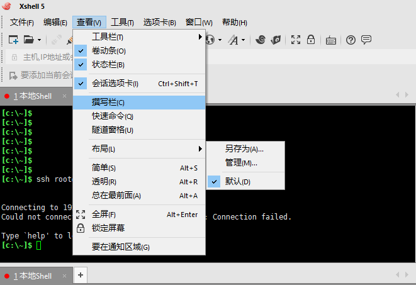Viewport: 416px width, 285px height.
Task: Click the top tab bar right arrow
Action: tap(407, 94)
